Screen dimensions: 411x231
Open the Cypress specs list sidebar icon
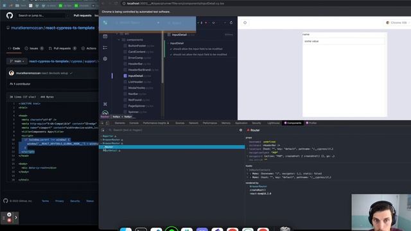coord(105,37)
